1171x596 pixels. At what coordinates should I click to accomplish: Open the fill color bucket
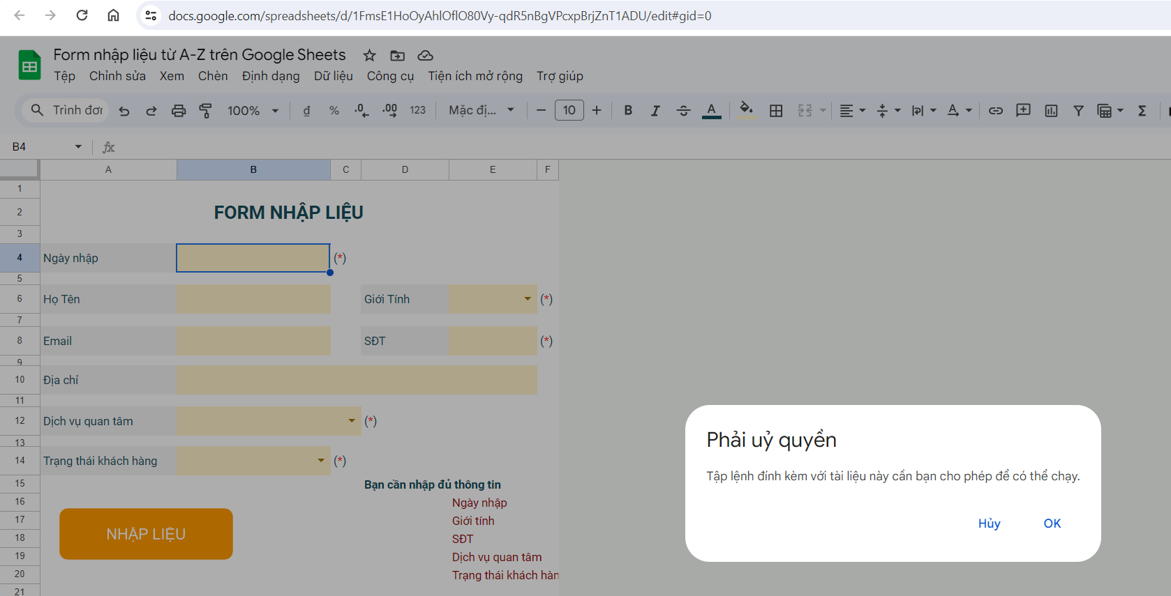click(x=746, y=110)
